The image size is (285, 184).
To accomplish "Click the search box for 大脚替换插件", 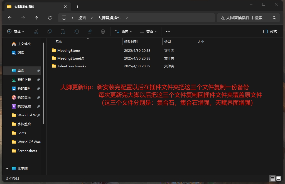I will coord(245,18).
